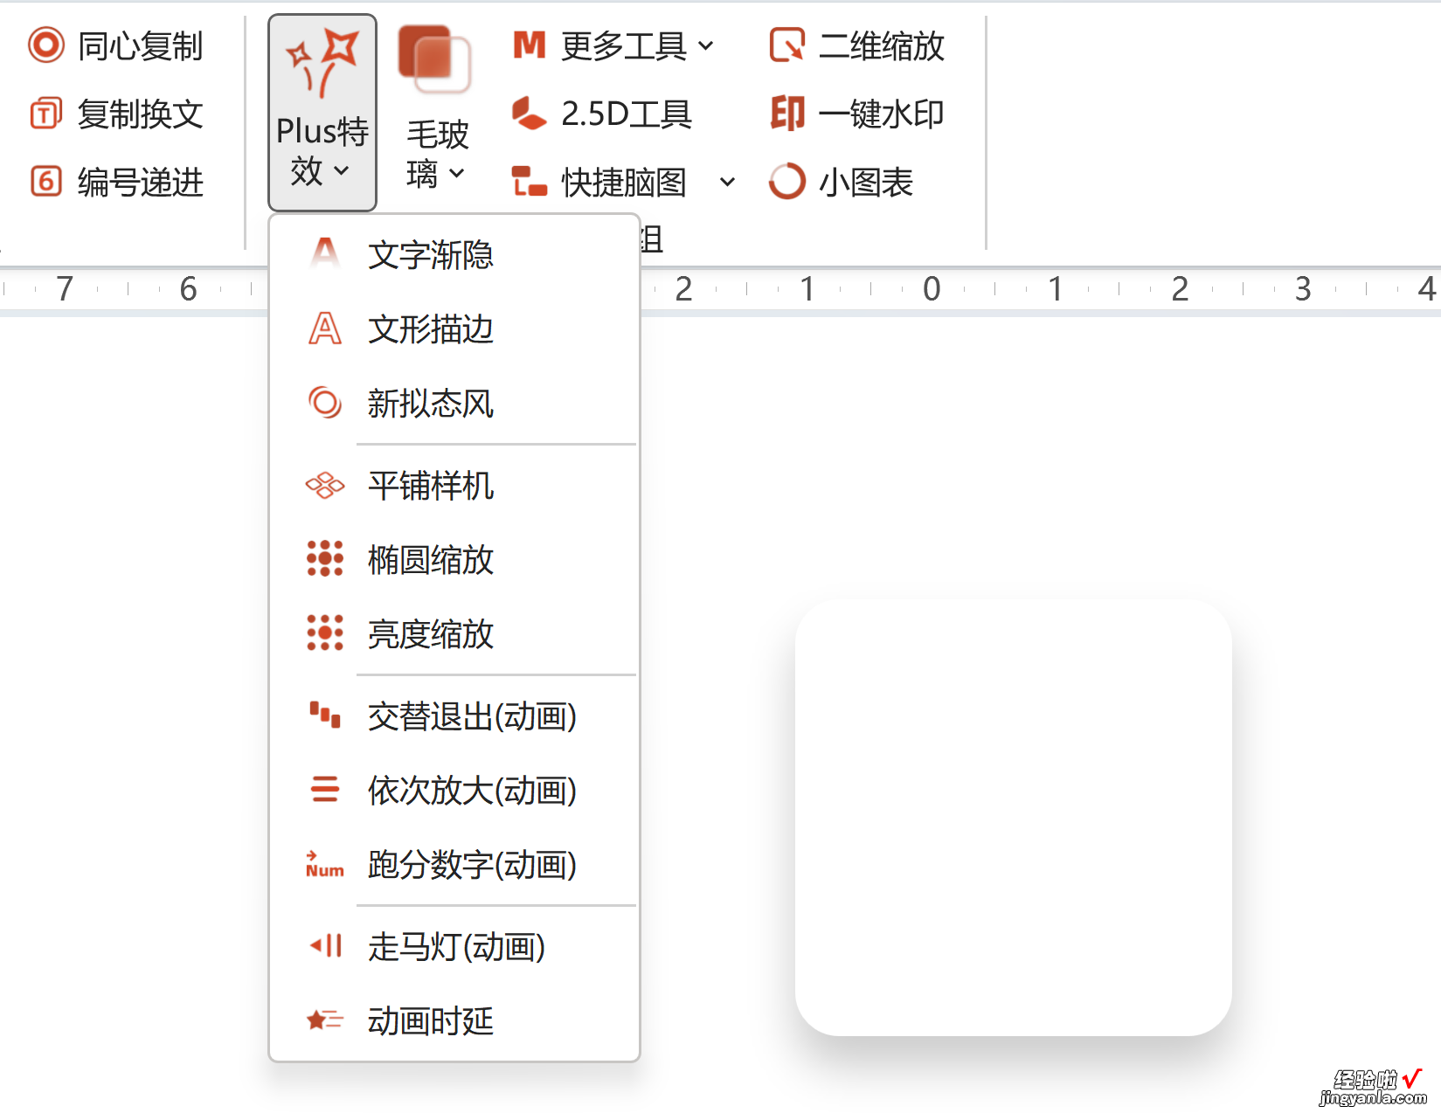Click the 复制换文 icon

pyautogui.click(x=46, y=114)
